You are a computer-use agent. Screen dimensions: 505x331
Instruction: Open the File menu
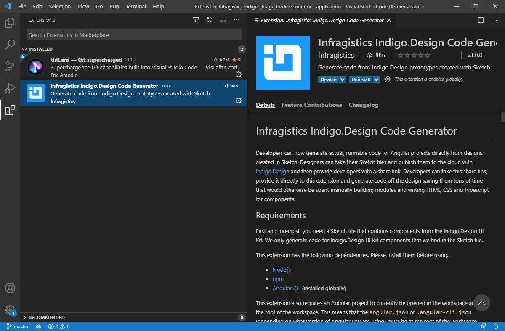tap(22, 7)
